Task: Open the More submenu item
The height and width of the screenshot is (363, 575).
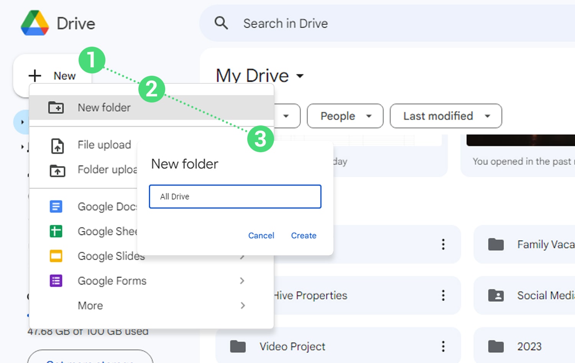Action: click(x=90, y=306)
